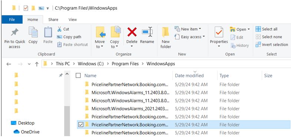Click Select none in ribbon

tap(268, 37)
